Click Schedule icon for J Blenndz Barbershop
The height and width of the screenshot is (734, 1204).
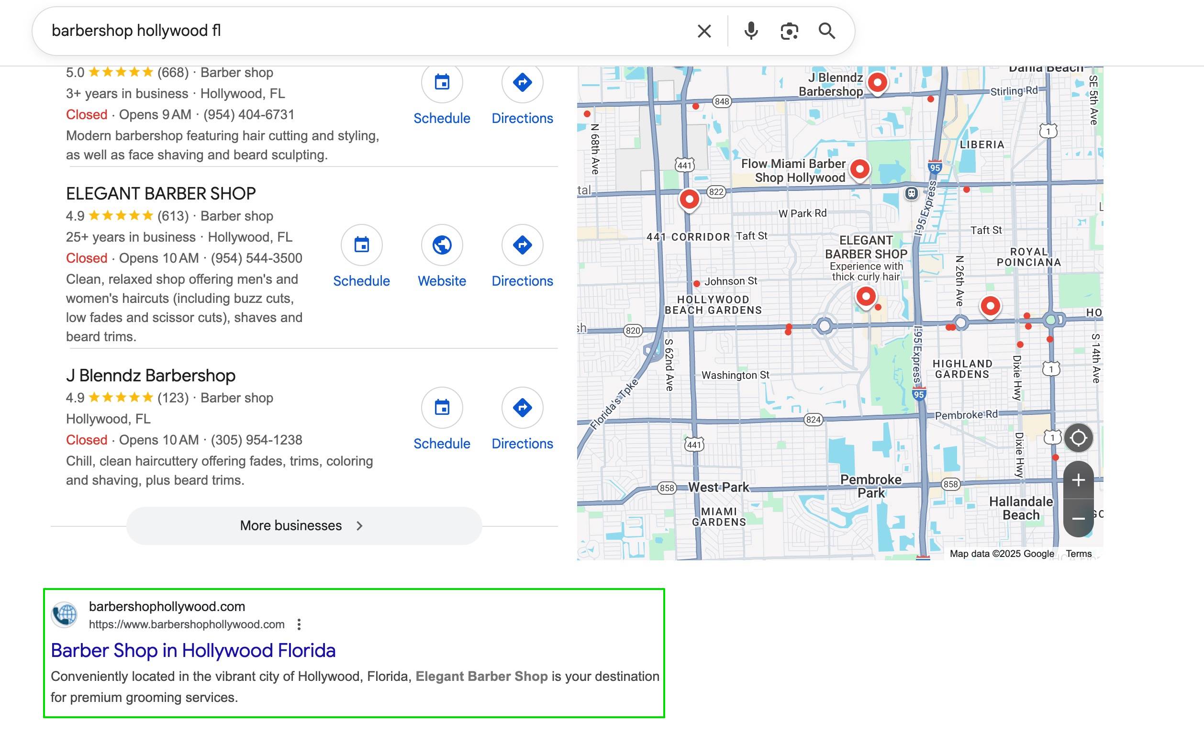coord(442,408)
